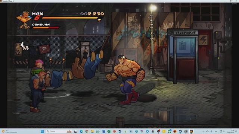Viewport: 239px width, 134px height.
Task: Open File Explorer from the taskbar
Action: pos(92,131)
